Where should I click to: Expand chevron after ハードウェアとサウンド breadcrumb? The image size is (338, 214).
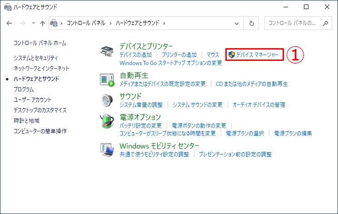point(164,23)
